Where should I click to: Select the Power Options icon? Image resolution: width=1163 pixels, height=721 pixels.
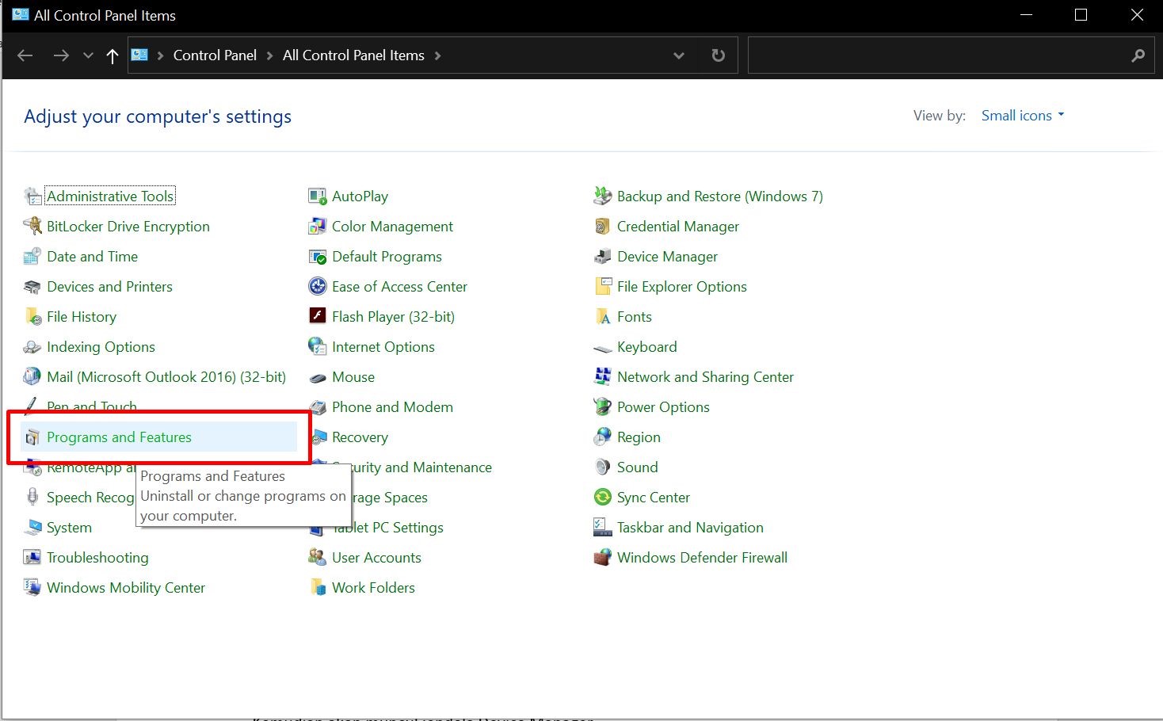pyautogui.click(x=602, y=407)
